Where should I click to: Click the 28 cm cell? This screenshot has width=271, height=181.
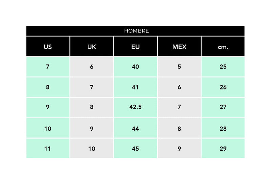click(223, 128)
